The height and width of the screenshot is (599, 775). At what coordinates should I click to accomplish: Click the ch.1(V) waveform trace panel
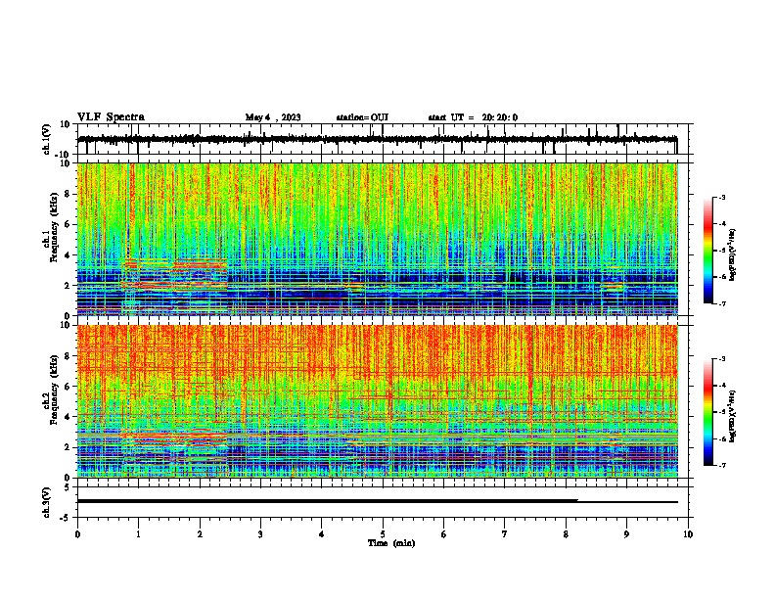383,139
